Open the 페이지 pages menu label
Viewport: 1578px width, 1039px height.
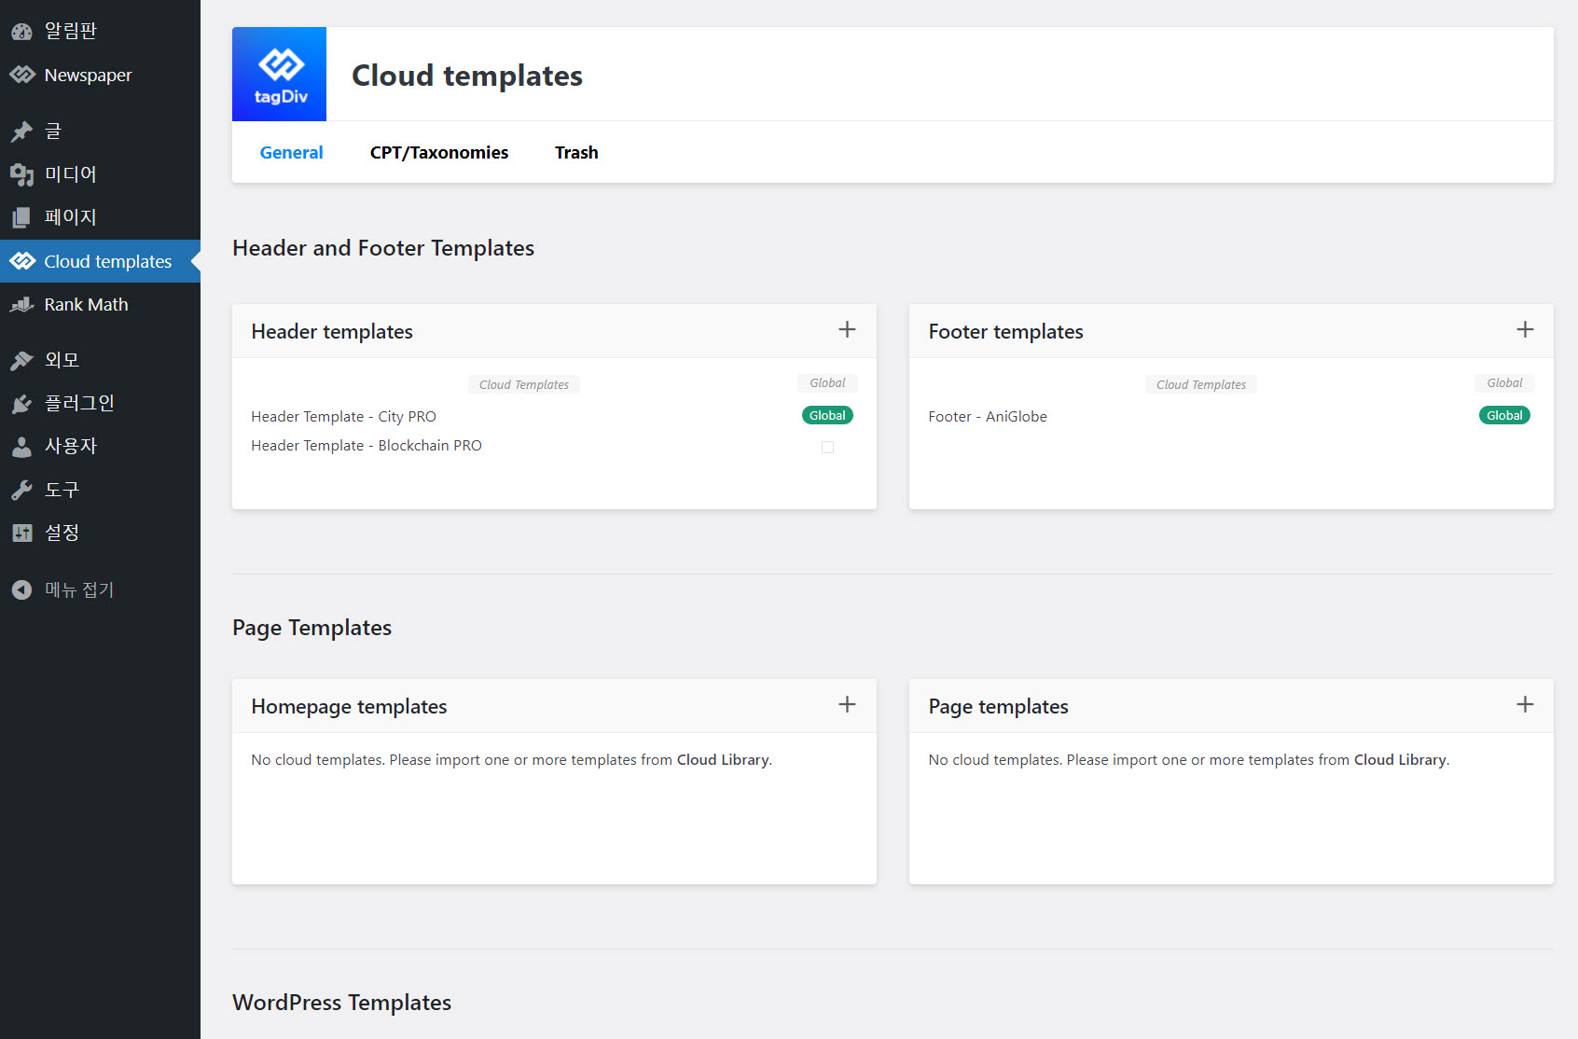click(71, 217)
